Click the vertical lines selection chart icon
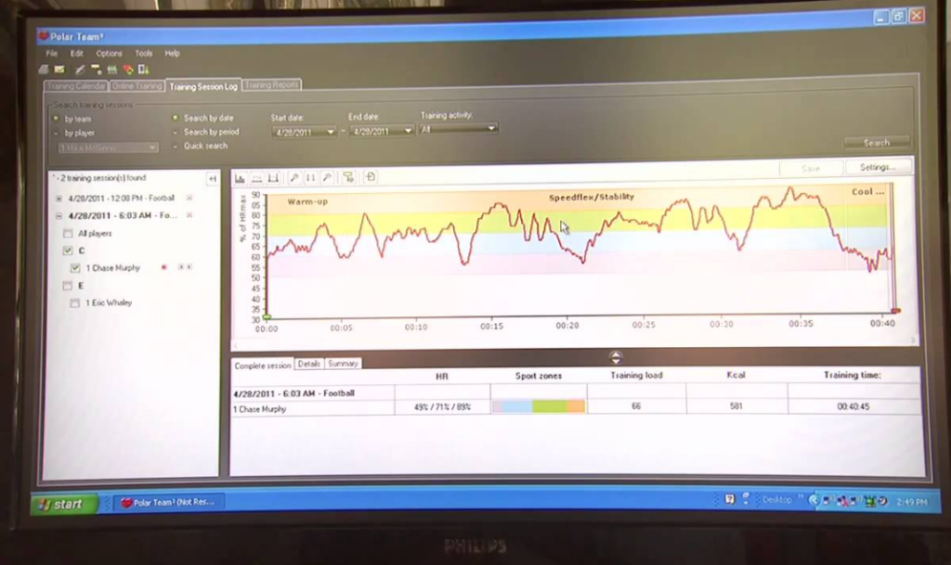 coord(310,177)
